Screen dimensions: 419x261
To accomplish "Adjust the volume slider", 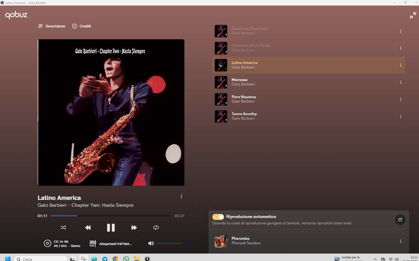I will tap(169, 243).
